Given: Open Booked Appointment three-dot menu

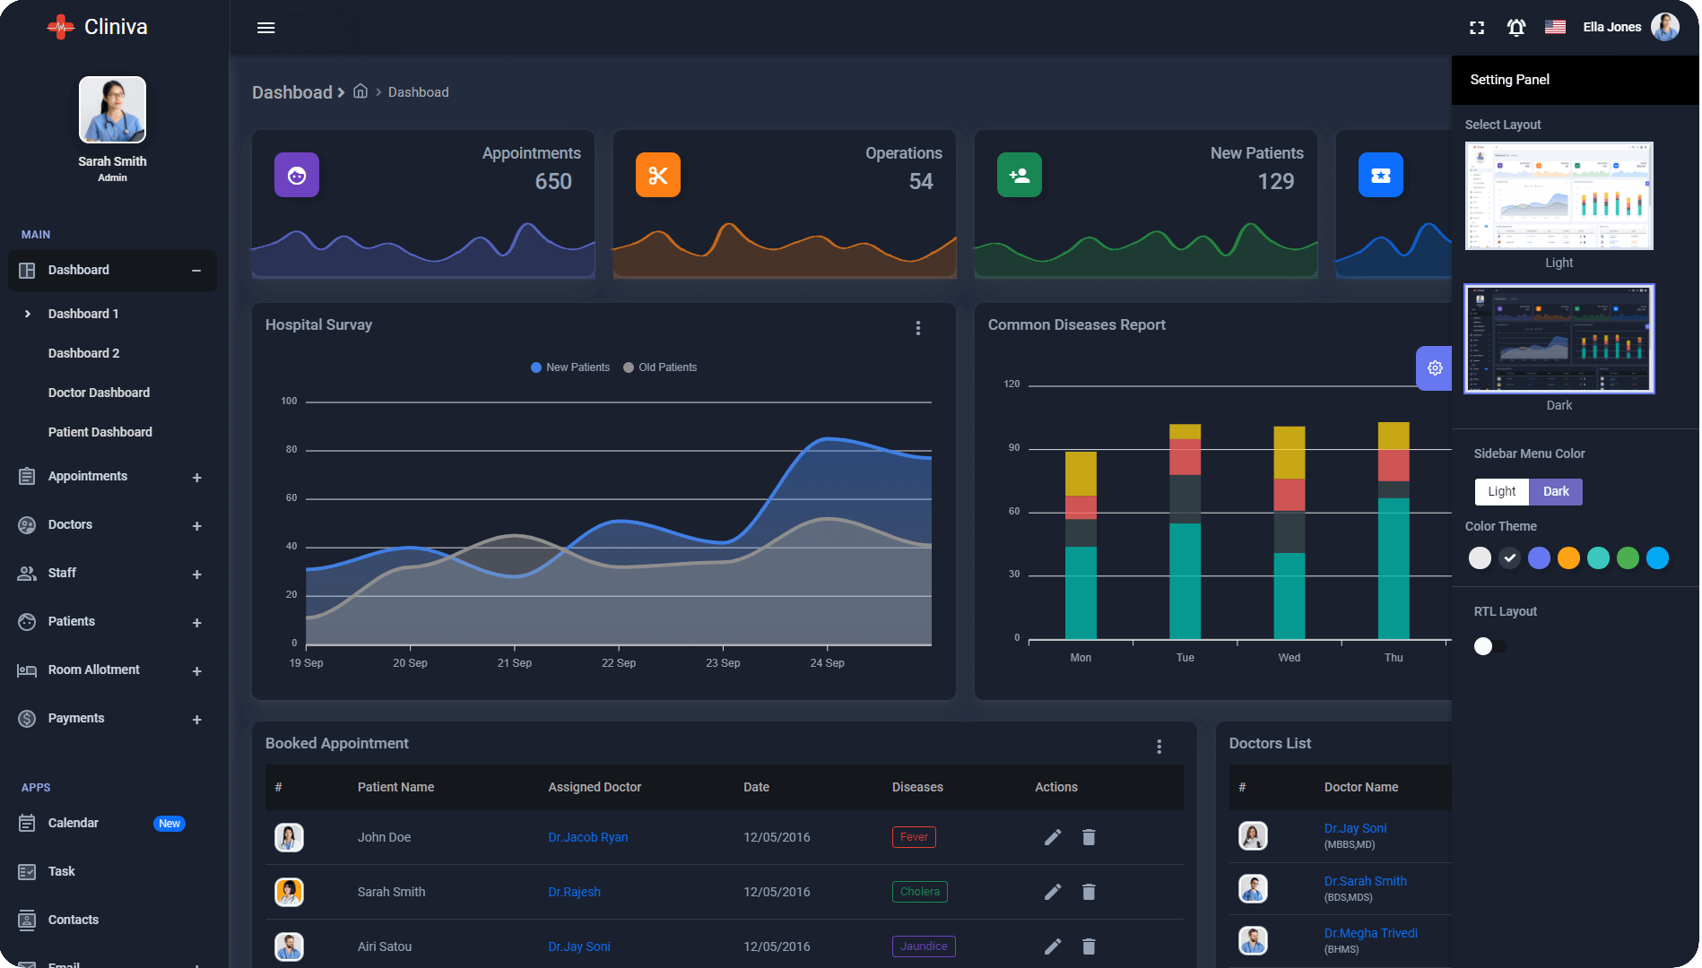Looking at the screenshot, I should click(x=1159, y=747).
